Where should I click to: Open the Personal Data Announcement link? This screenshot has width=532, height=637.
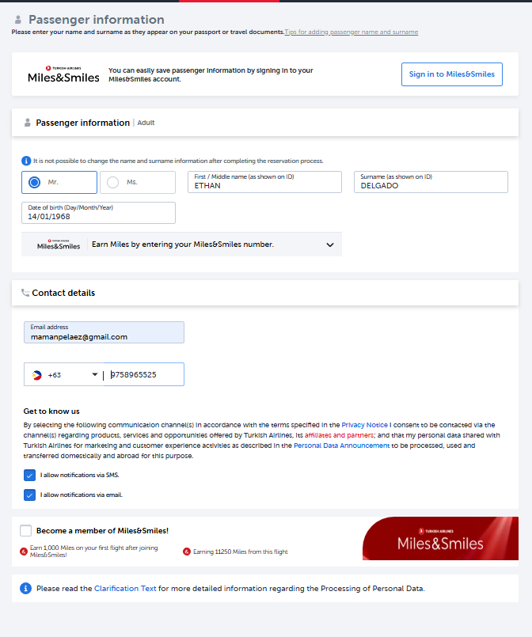[341, 446]
